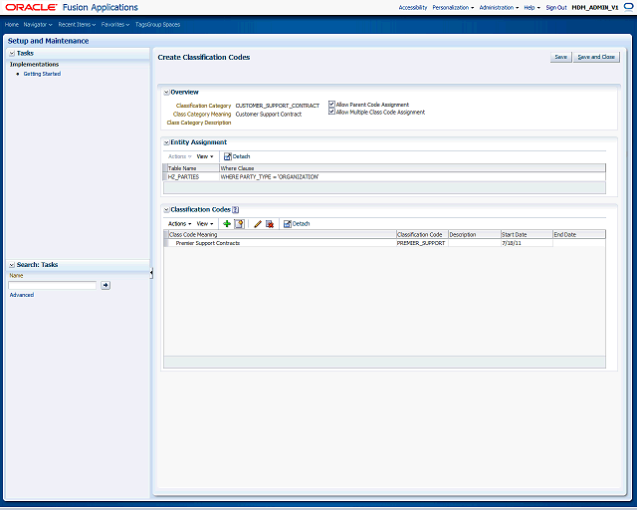
Task: Click the Search Tasks go arrow
Action: point(106,285)
